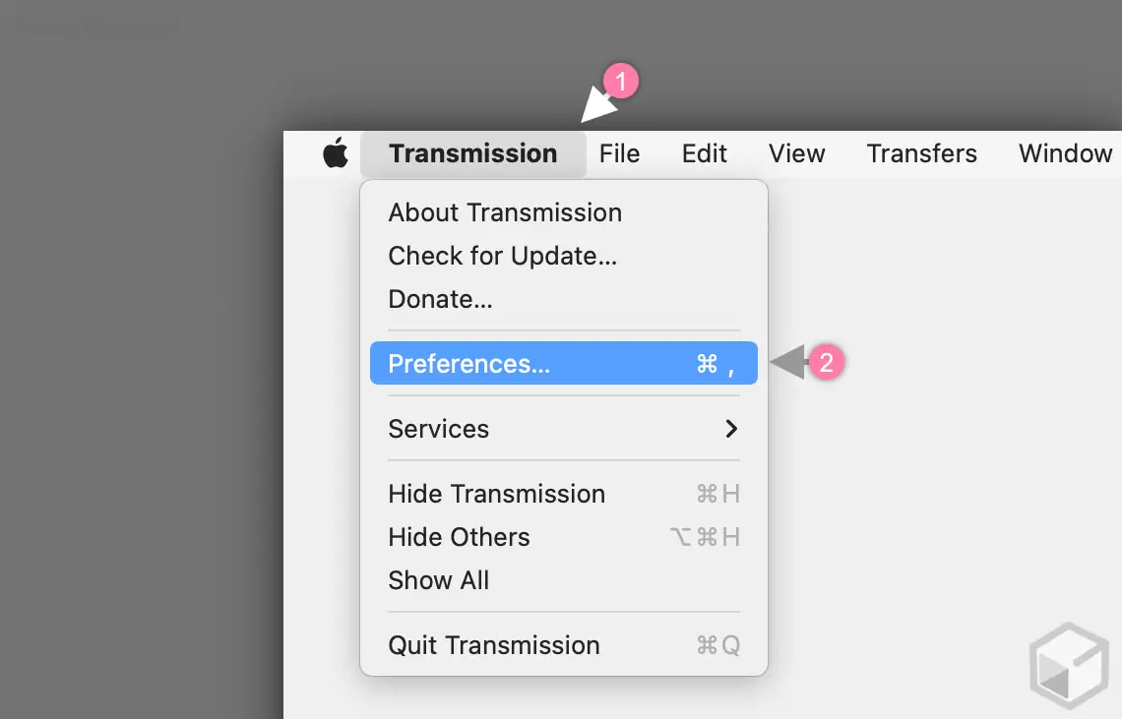1122x719 pixels.
Task: Click the Services submenu chevron arrow
Action: click(x=731, y=429)
